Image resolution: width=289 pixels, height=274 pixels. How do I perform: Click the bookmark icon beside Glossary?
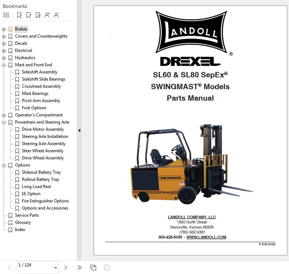[10, 223]
